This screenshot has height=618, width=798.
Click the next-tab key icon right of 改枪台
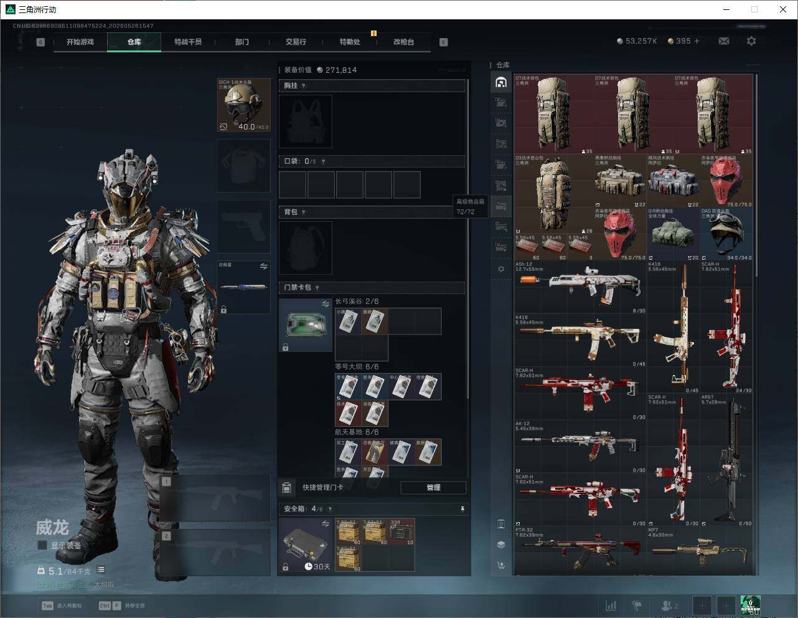pos(444,42)
